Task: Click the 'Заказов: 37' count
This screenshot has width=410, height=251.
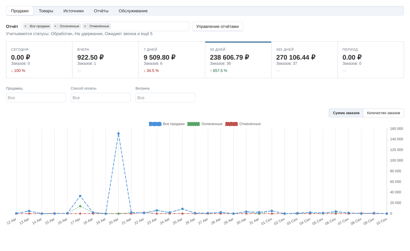Action: 287,64
